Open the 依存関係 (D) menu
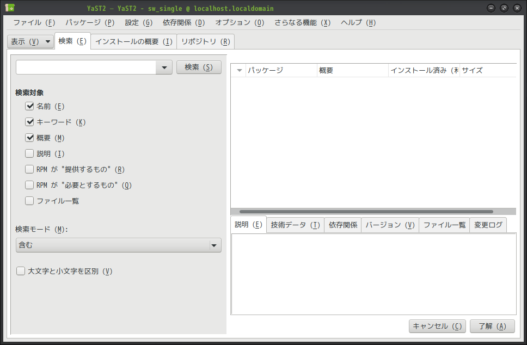 tap(183, 22)
